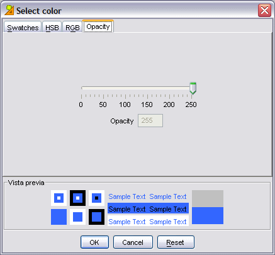
Task: Click the blue Sample Text on white background
Action: point(148,222)
